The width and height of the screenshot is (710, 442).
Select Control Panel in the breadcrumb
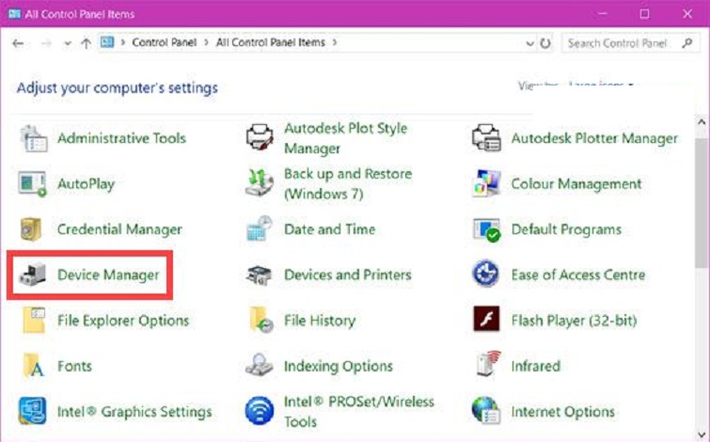click(165, 42)
